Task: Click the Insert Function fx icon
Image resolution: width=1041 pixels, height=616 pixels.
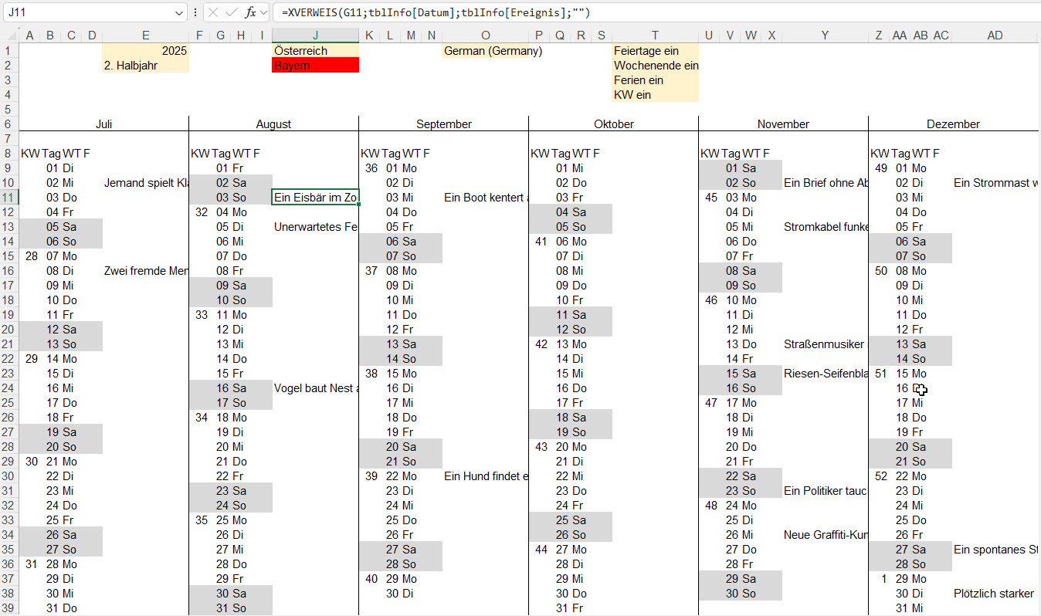Action: [x=250, y=12]
